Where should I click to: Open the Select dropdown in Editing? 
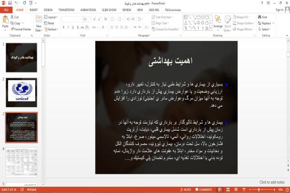point(264,29)
